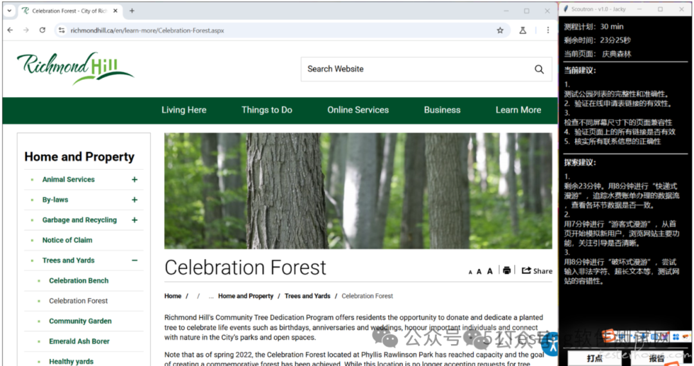Open the Trees and Yards sidebar link
Viewport: 694px width, 366px height.
tap(69, 261)
